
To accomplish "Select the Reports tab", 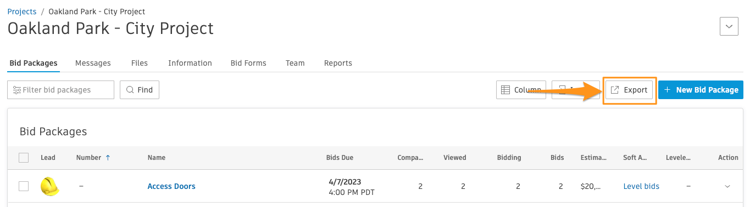I will [x=338, y=63].
